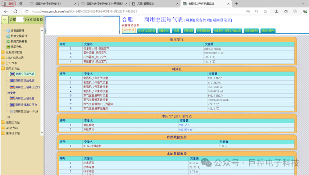The width and height of the screenshot is (309, 175).
Task: Click the browser zoom out magnifier icon
Action: pos(256,11)
